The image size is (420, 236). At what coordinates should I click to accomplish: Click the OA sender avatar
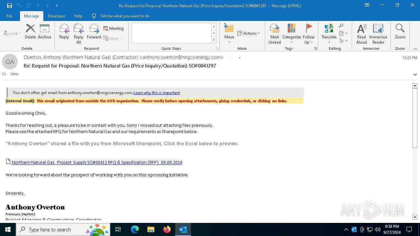tap(10, 62)
